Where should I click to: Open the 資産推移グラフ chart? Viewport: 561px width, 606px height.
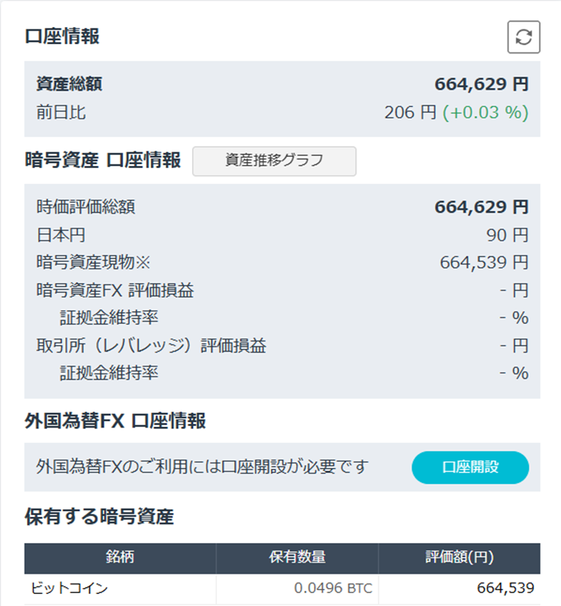click(x=274, y=160)
